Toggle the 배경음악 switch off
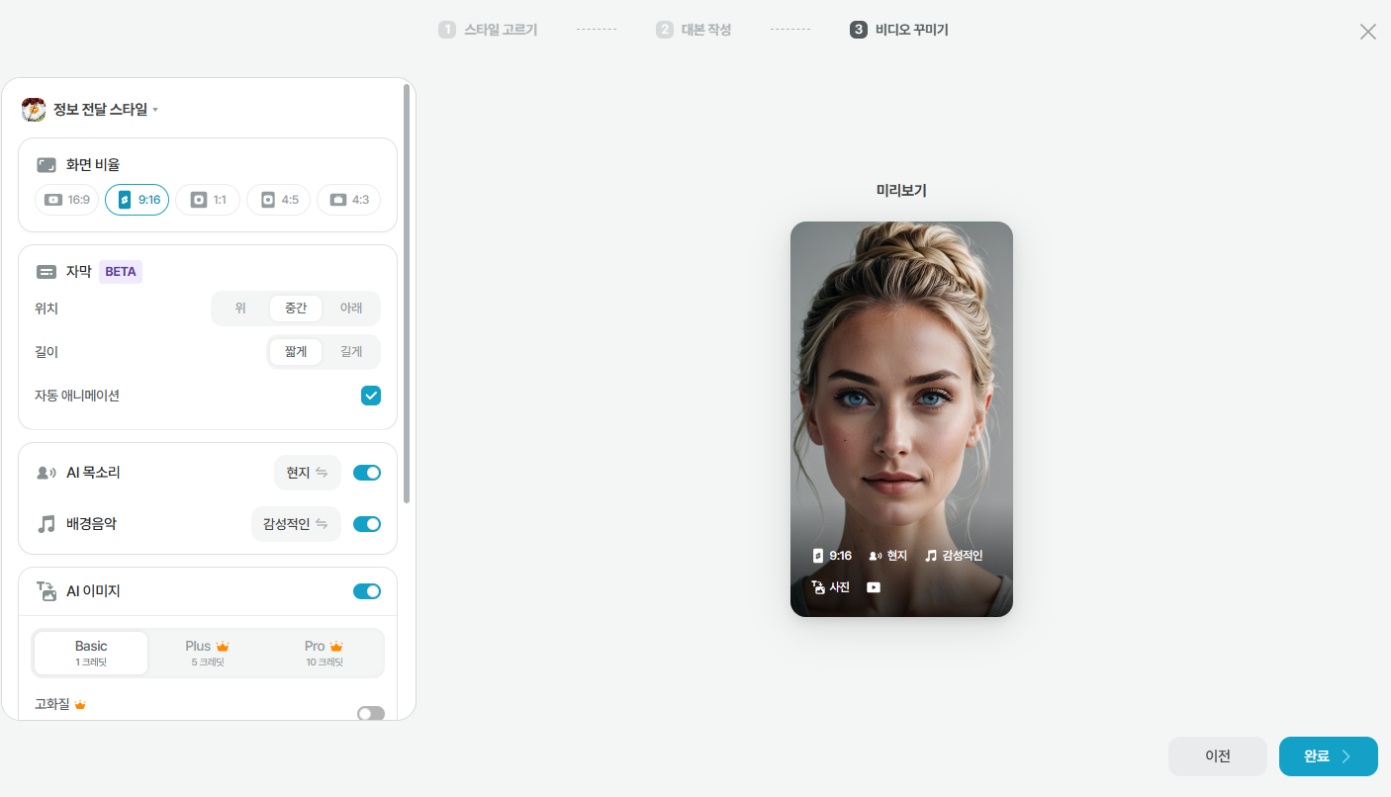This screenshot has width=1391, height=797. [367, 524]
